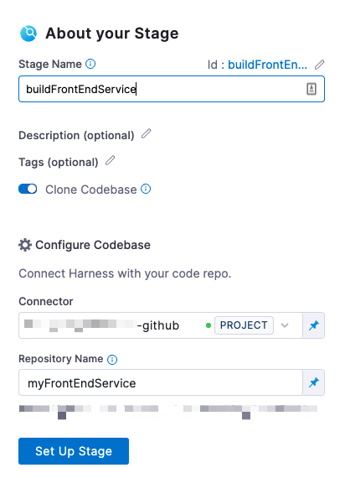345x478 pixels.
Task: Edit Description with pencil icon
Action: tap(147, 133)
